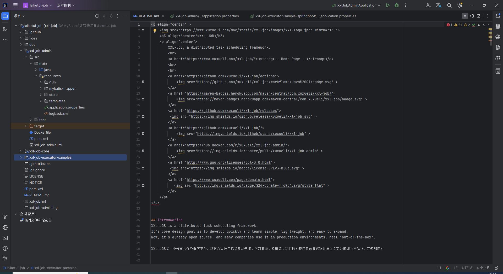The height and width of the screenshot is (274, 503).
Task: Open the Terminal tool window
Action: click(x=5, y=238)
